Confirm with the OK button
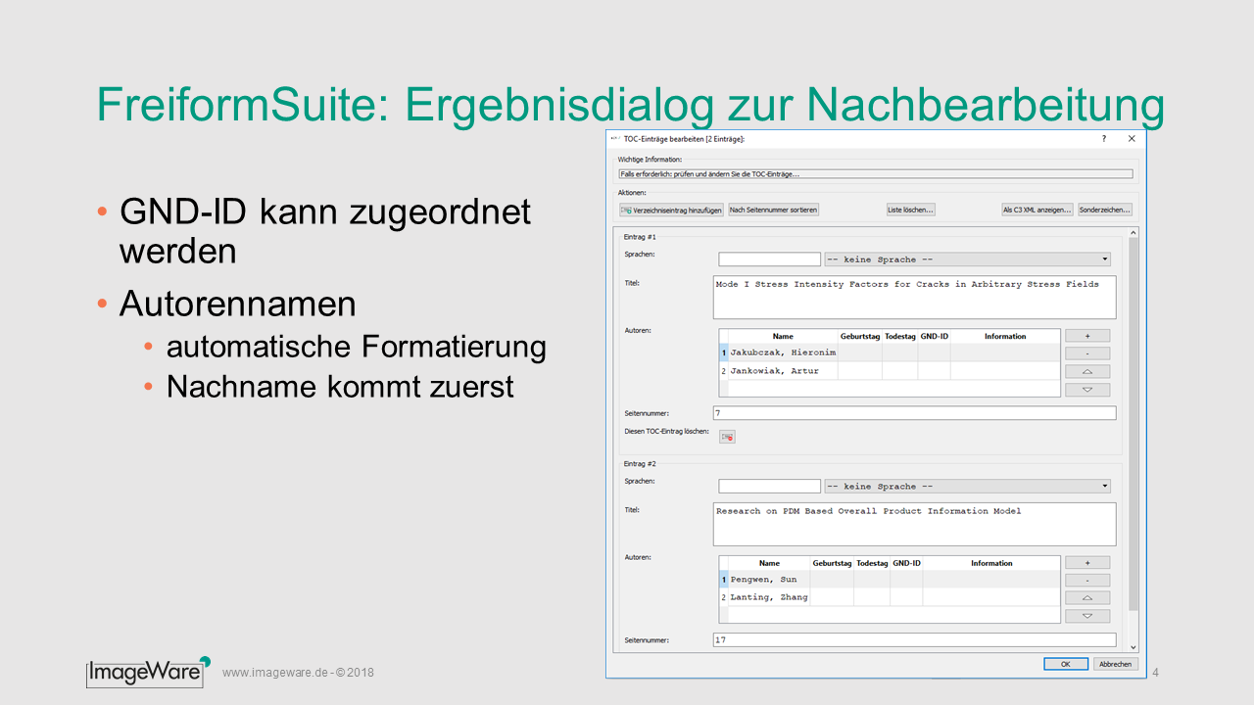This screenshot has height=705, width=1254. pyautogui.click(x=1066, y=664)
